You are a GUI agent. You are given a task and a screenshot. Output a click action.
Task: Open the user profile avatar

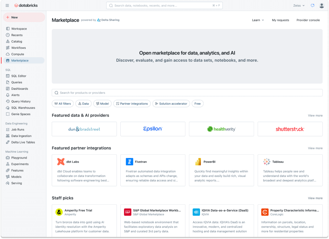(322, 5)
